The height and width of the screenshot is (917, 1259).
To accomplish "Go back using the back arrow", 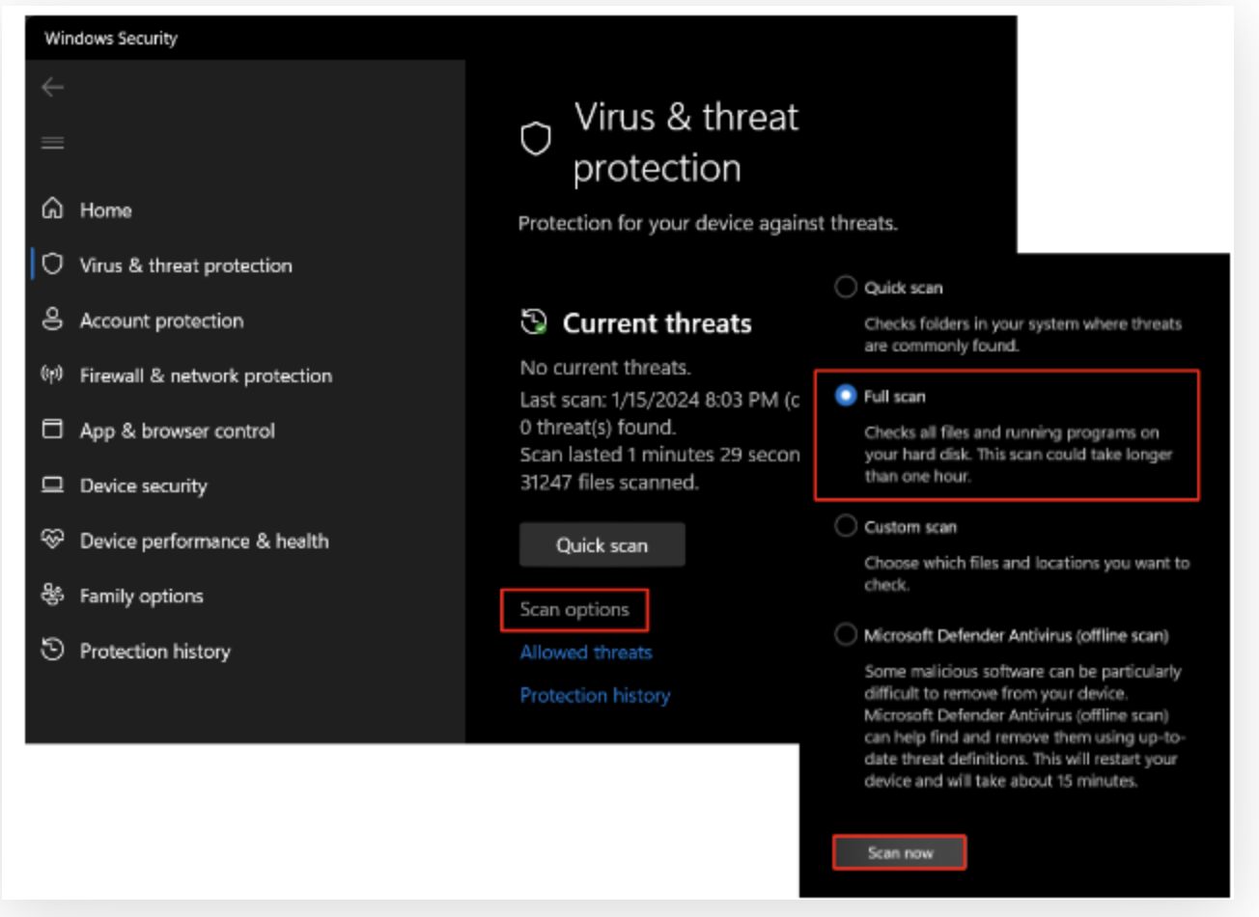I will point(52,87).
